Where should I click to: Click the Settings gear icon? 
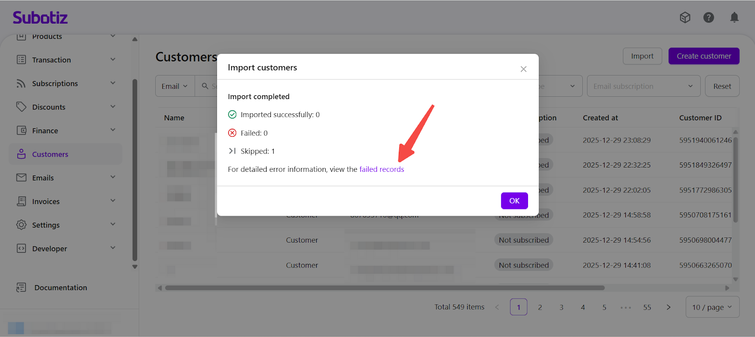coord(21,225)
